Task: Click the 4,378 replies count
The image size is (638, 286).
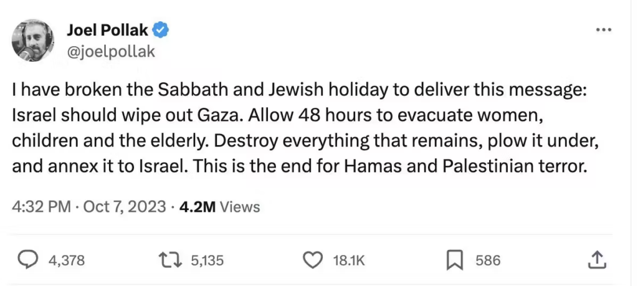Action: coord(66,260)
